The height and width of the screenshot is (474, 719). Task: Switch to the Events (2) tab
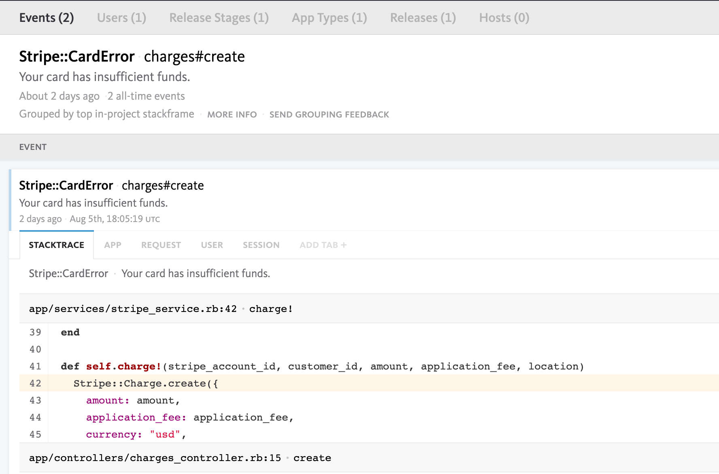tap(47, 18)
